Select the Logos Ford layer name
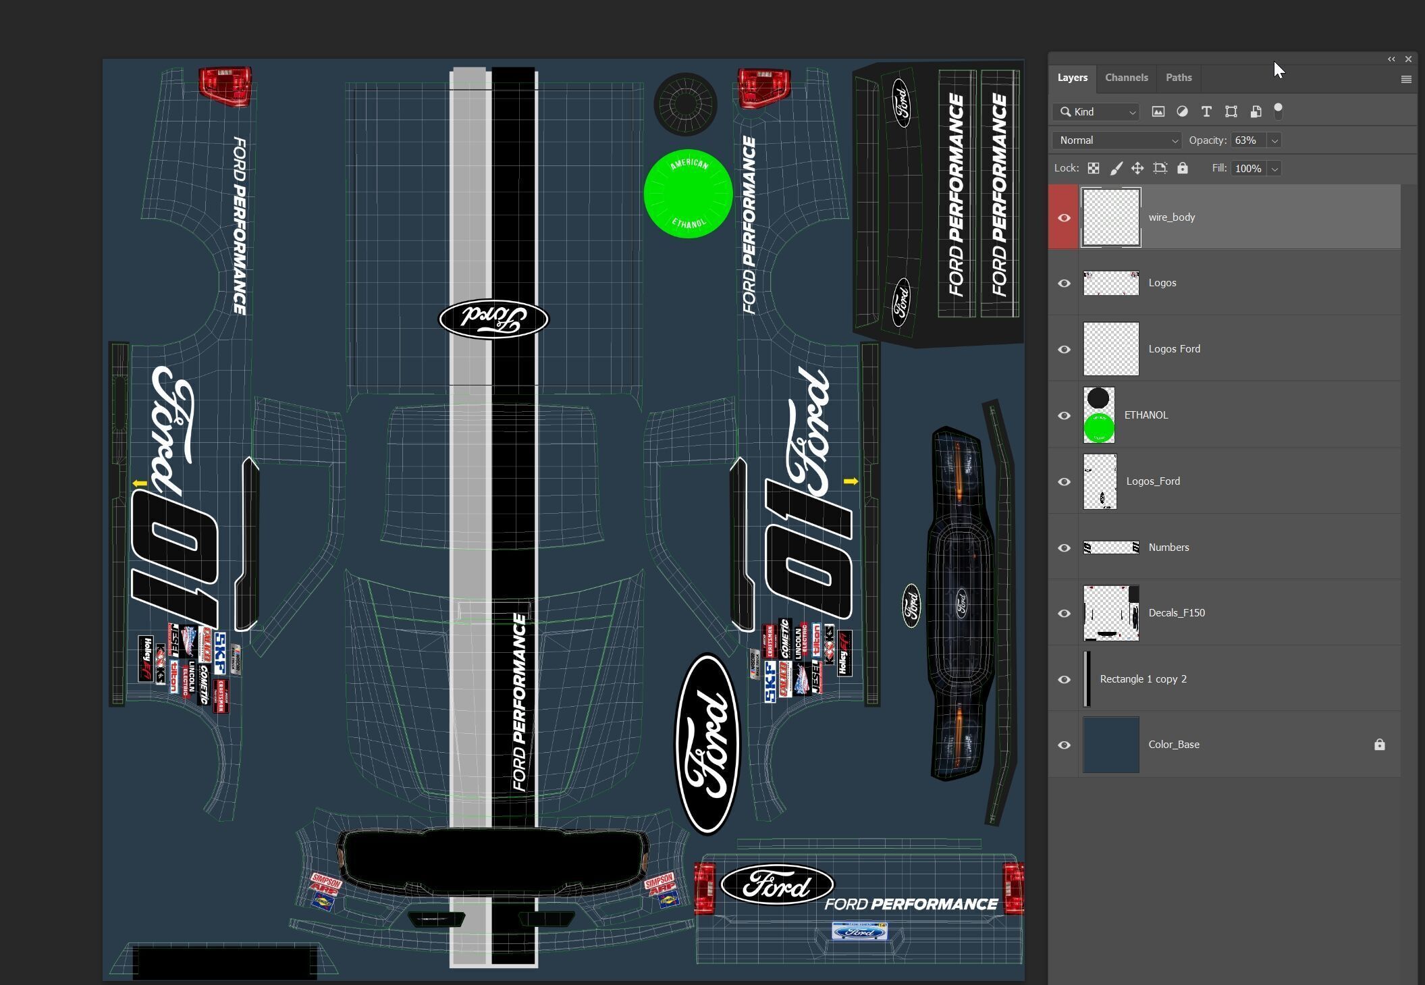This screenshot has width=1425, height=985. tap(1175, 349)
